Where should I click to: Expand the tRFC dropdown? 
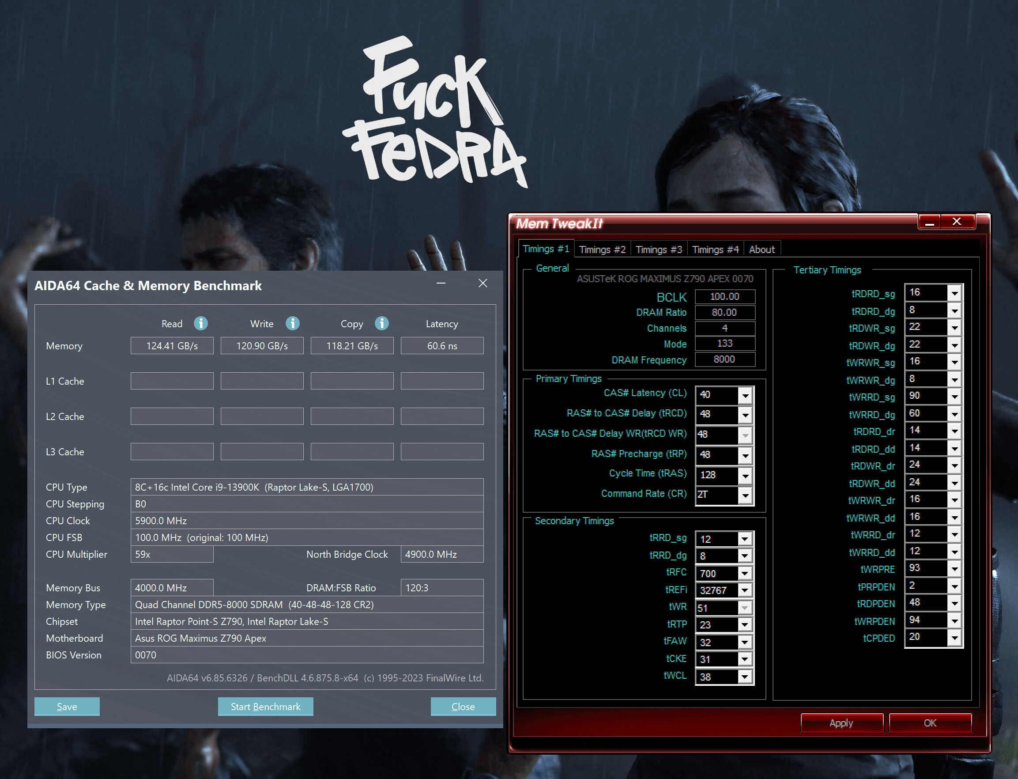tap(745, 574)
